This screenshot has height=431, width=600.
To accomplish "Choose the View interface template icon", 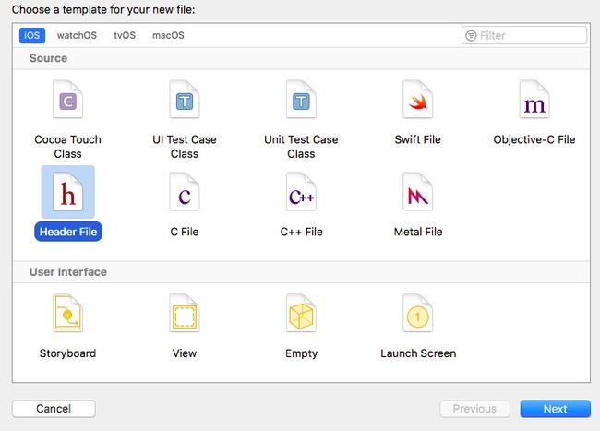I will (185, 313).
